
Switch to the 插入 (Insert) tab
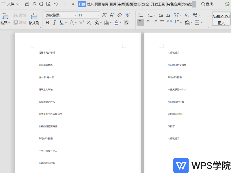(x=90, y=4)
